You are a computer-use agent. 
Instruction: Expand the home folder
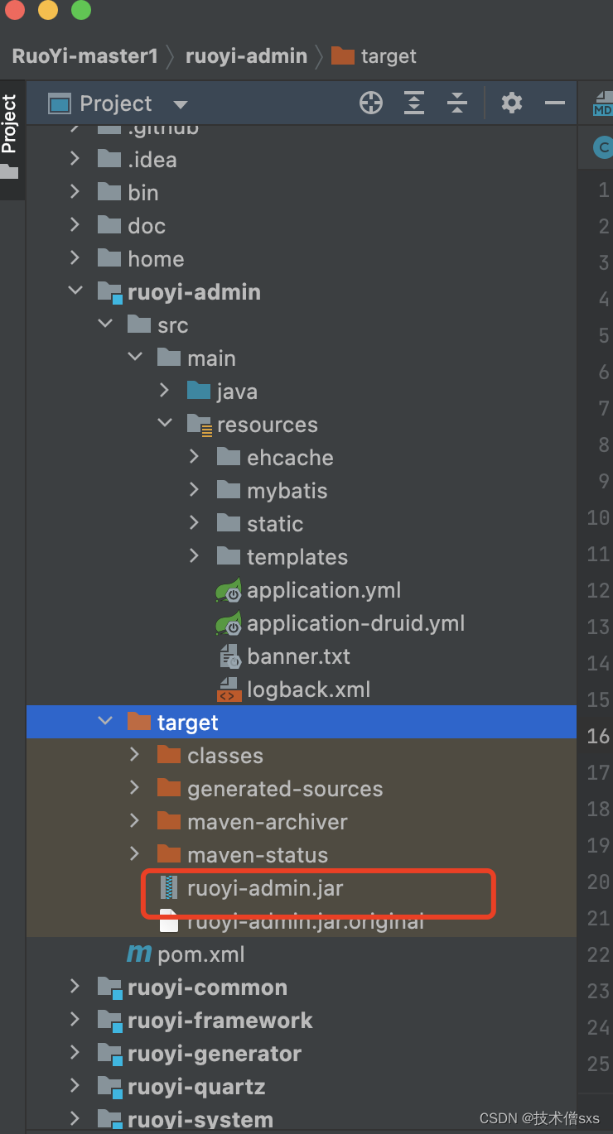[75, 258]
